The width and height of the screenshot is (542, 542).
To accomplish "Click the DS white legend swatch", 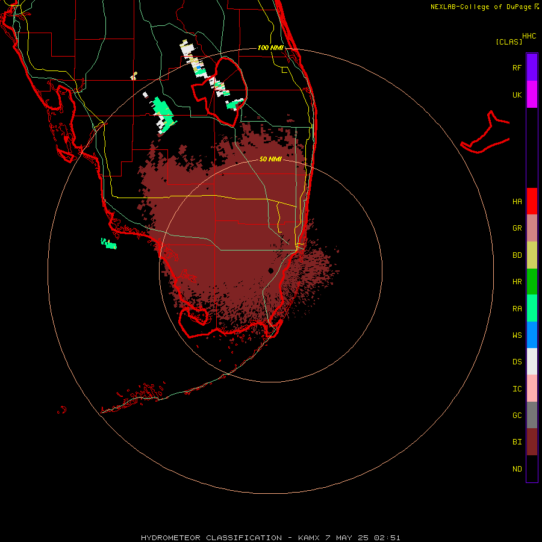I will (532, 361).
